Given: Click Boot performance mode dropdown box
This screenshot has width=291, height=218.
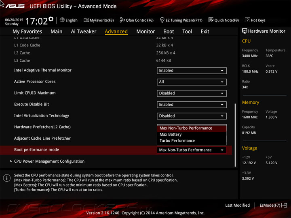Looking at the screenshot, I should tap(192, 150).
